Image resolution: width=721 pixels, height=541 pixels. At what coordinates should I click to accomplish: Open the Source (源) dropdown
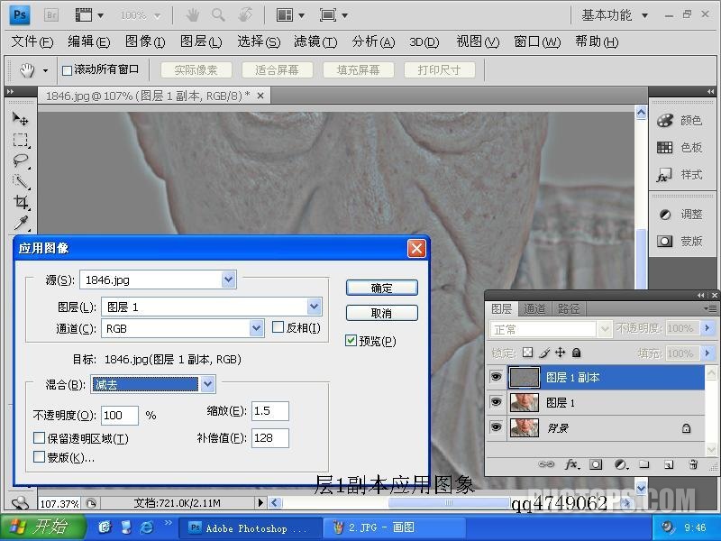click(x=229, y=280)
